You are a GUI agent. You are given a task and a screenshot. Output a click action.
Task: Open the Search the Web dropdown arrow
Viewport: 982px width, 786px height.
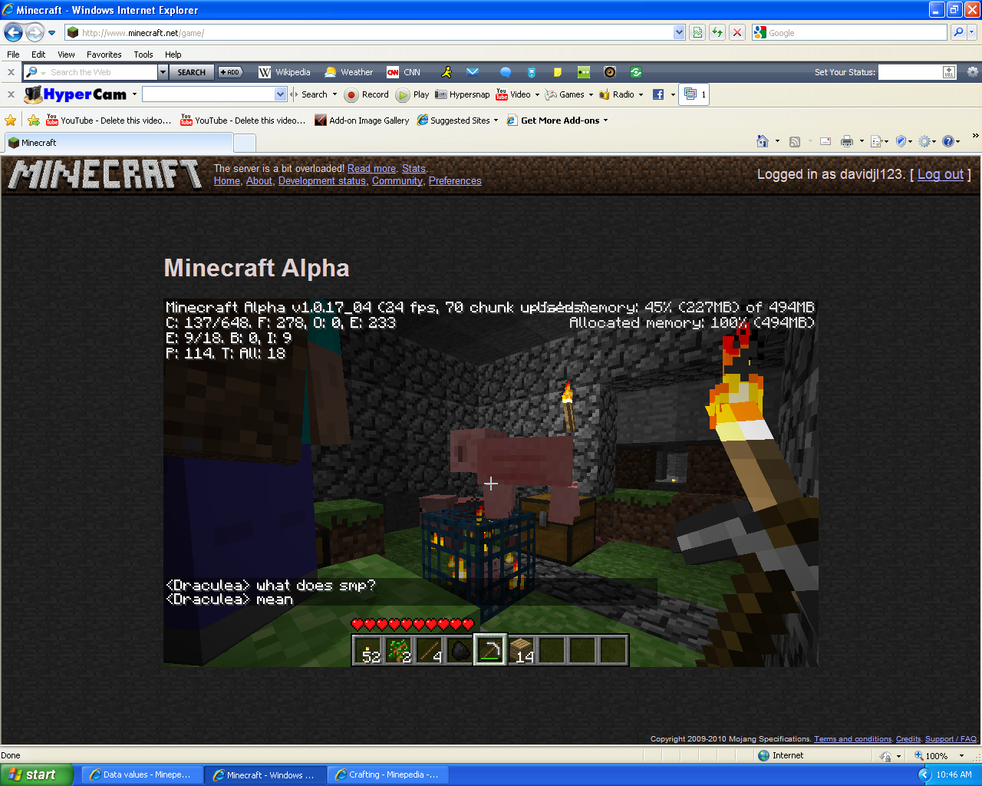pyautogui.click(x=163, y=72)
